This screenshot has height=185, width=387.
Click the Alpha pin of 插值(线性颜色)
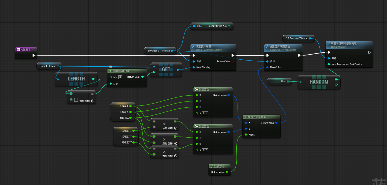point(246,135)
